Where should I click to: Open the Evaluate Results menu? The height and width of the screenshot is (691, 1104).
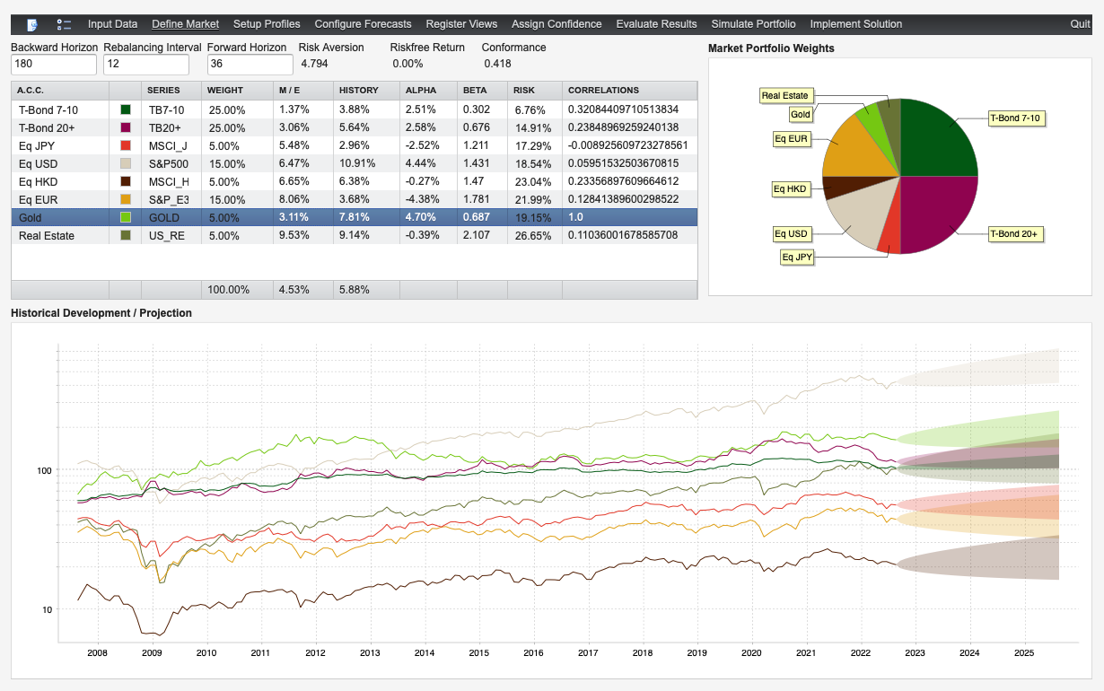point(657,24)
